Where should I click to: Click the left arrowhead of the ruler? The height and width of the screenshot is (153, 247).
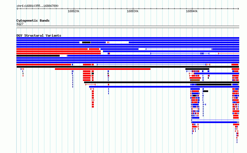pyautogui.click(x=17, y=9)
